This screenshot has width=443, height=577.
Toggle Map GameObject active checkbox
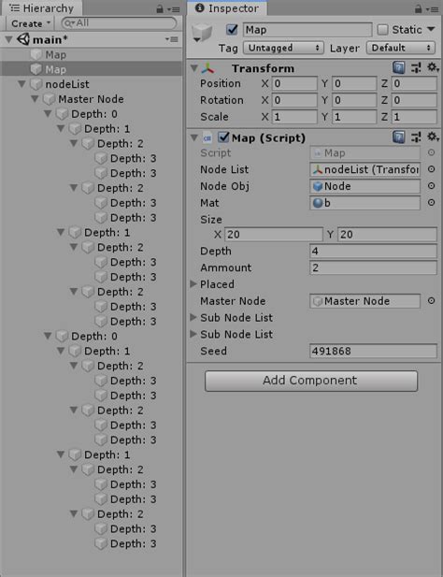[232, 29]
